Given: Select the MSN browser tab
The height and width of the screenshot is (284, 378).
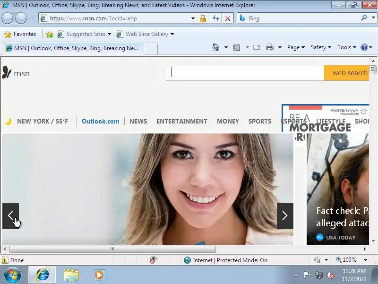Looking at the screenshot, I should (73, 48).
